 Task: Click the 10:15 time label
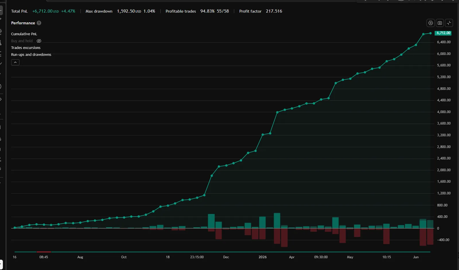click(x=386, y=257)
